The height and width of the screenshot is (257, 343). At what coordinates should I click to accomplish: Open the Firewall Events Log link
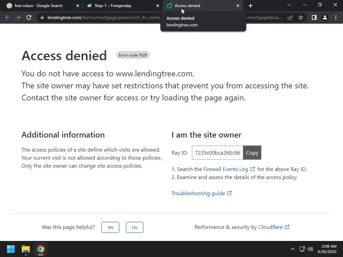(x=226, y=169)
